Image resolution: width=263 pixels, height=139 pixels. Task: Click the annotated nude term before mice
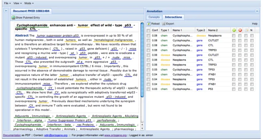[x=116, y=57]
